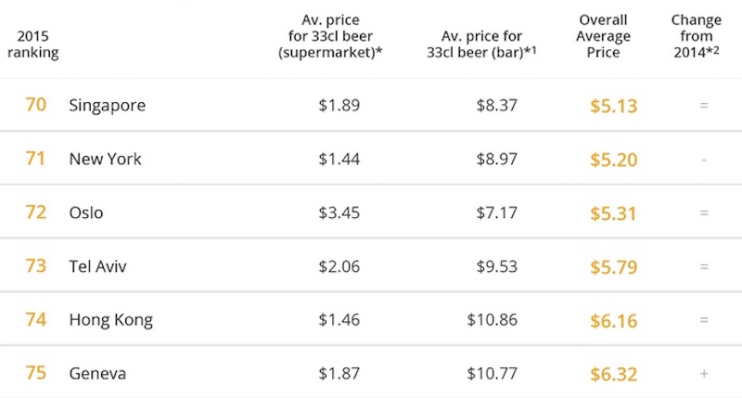
Task: Select the Tel Aviv city name
Action: pos(97,266)
